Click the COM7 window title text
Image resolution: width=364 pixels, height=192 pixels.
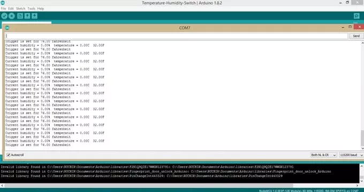pyautogui.click(x=185, y=28)
